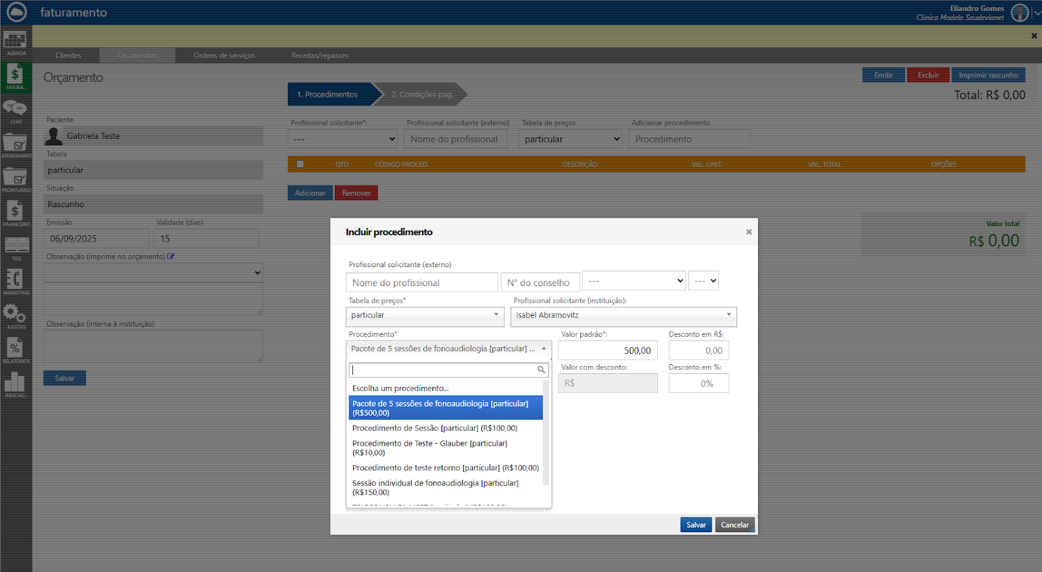Click the edit icon beside Observação label
This screenshot has height=572, width=1042.
(x=171, y=256)
